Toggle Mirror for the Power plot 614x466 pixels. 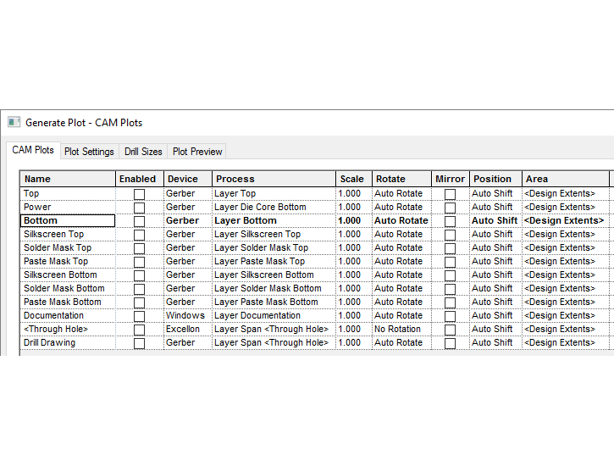[450, 208]
